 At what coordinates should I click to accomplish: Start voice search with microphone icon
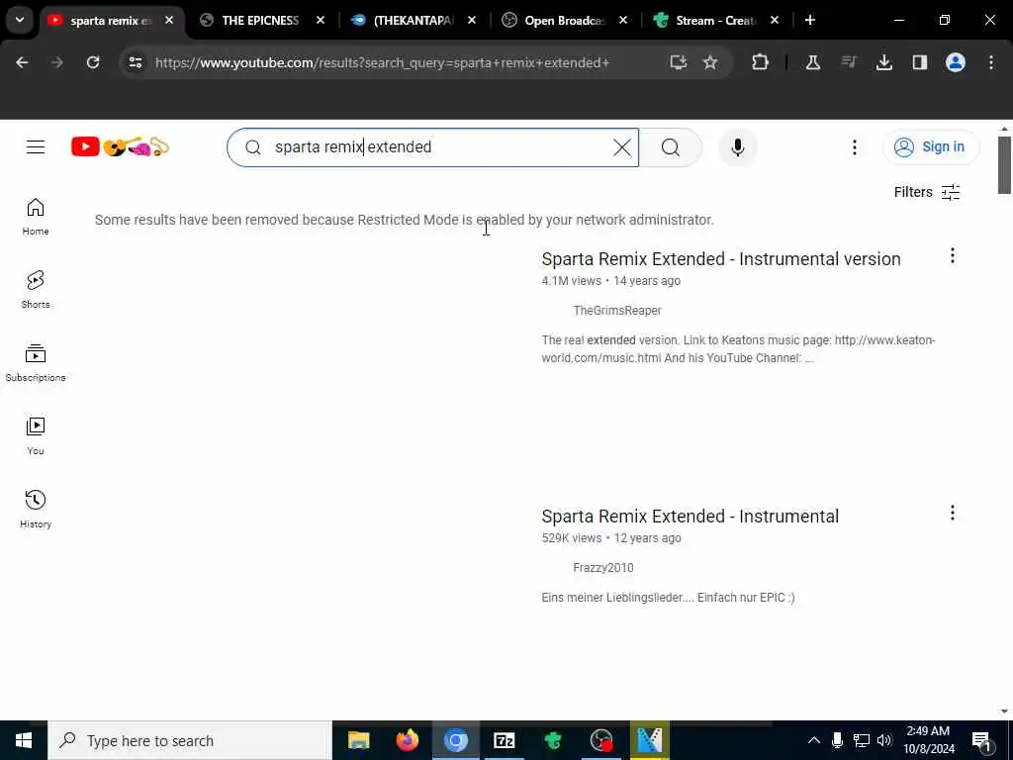pos(737,147)
